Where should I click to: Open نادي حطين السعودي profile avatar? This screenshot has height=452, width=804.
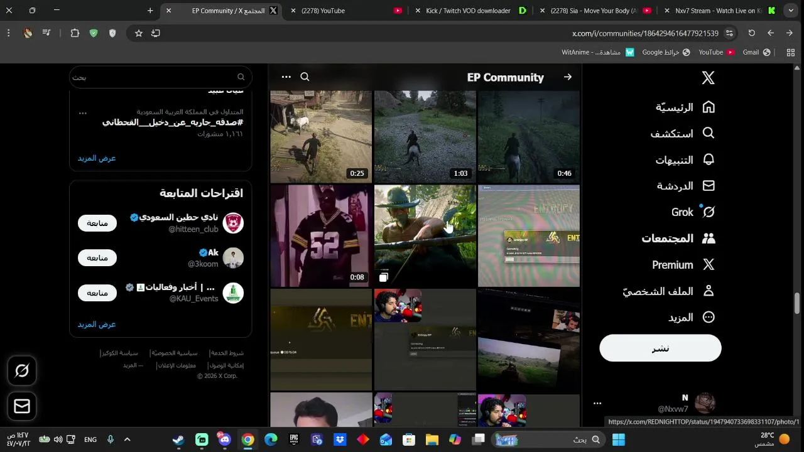pyautogui.click(x=233, y=223)
